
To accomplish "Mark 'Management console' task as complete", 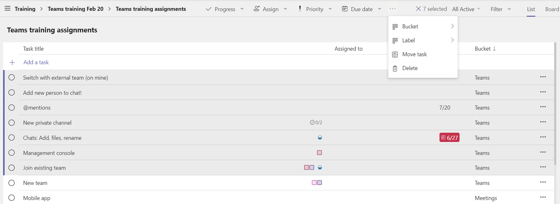I will [x=12, y=153].
